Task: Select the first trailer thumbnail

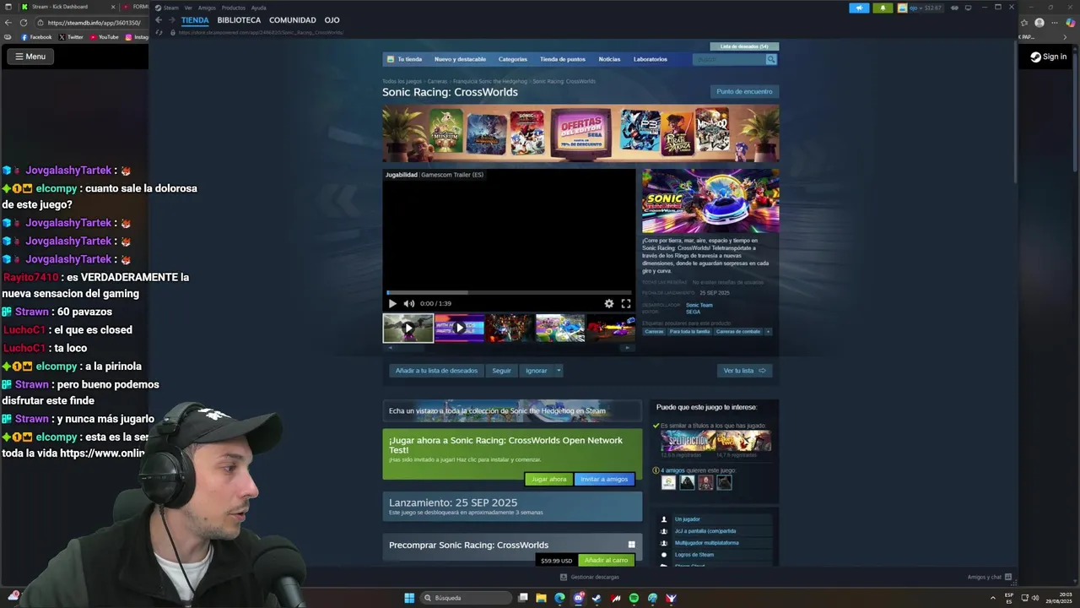Action: [408, 328]
